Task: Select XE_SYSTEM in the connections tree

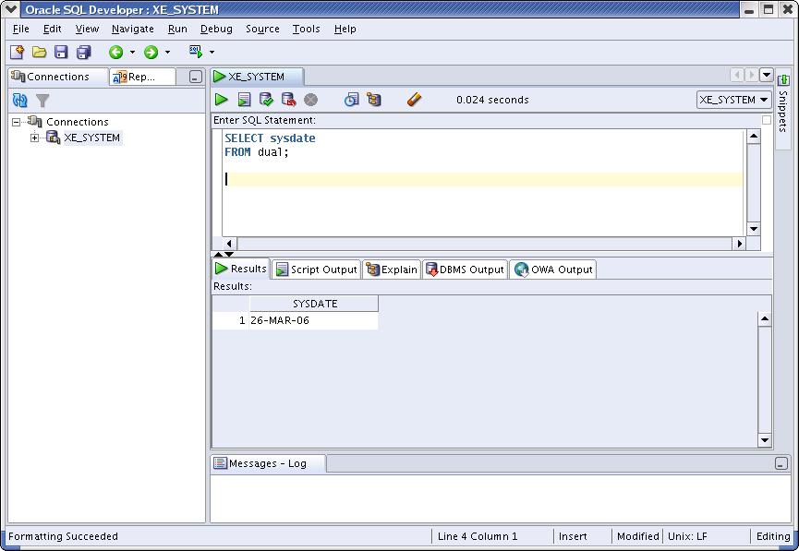Action: 91,138
